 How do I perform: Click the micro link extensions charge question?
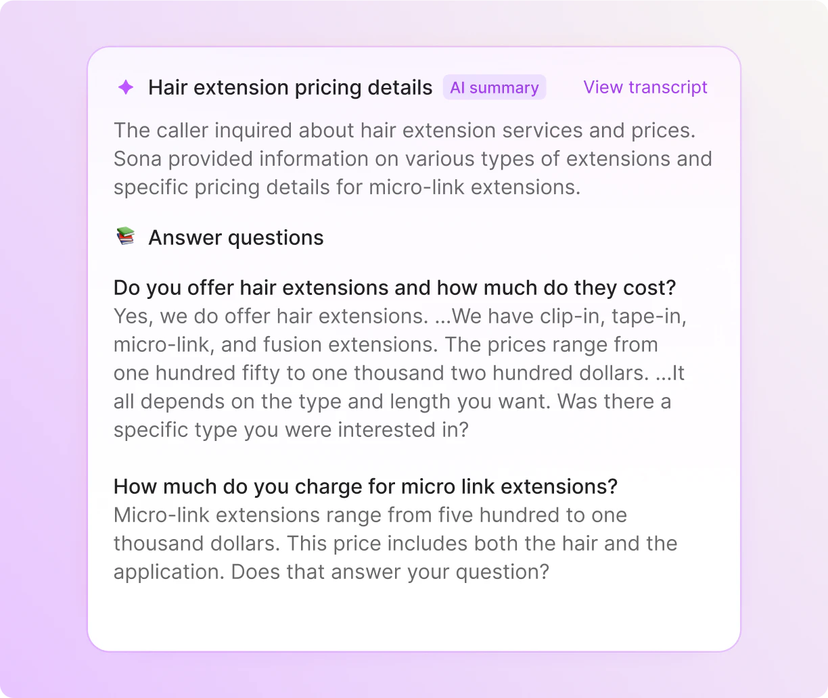[x=365, y=486]
